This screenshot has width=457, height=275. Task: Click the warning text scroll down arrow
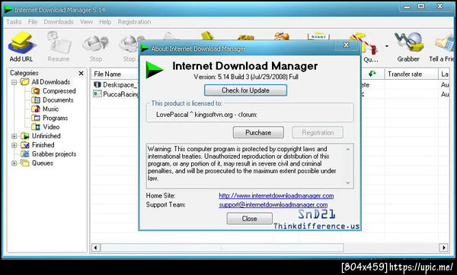348,183
